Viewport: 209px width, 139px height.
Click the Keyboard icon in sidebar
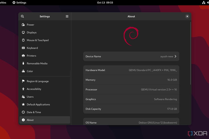tap(23, 48)
